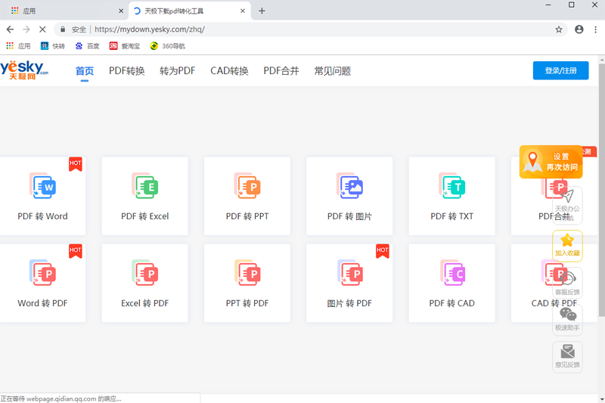Click the page vertical scrollbar
Viewport: 605px width, 403px height.
(601, 191)
